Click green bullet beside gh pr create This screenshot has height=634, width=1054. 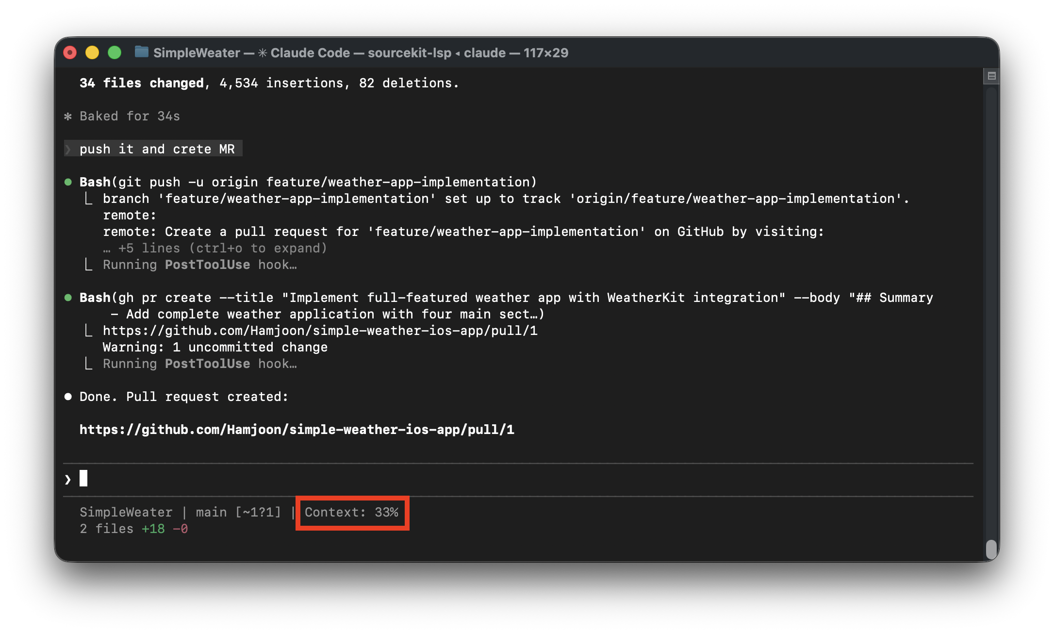click(x=68, y=298)
